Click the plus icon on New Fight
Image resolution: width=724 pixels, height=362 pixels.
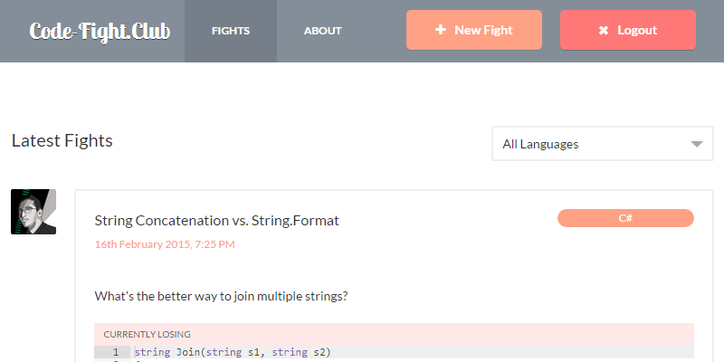[441, 30]
